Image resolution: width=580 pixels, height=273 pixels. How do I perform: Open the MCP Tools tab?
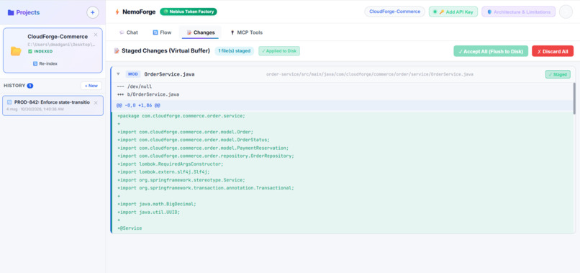246,32
